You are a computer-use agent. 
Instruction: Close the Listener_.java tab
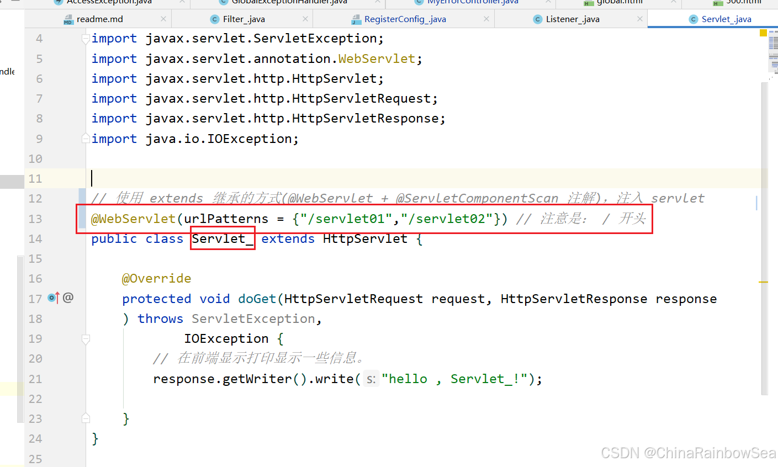tap(639, 18)
